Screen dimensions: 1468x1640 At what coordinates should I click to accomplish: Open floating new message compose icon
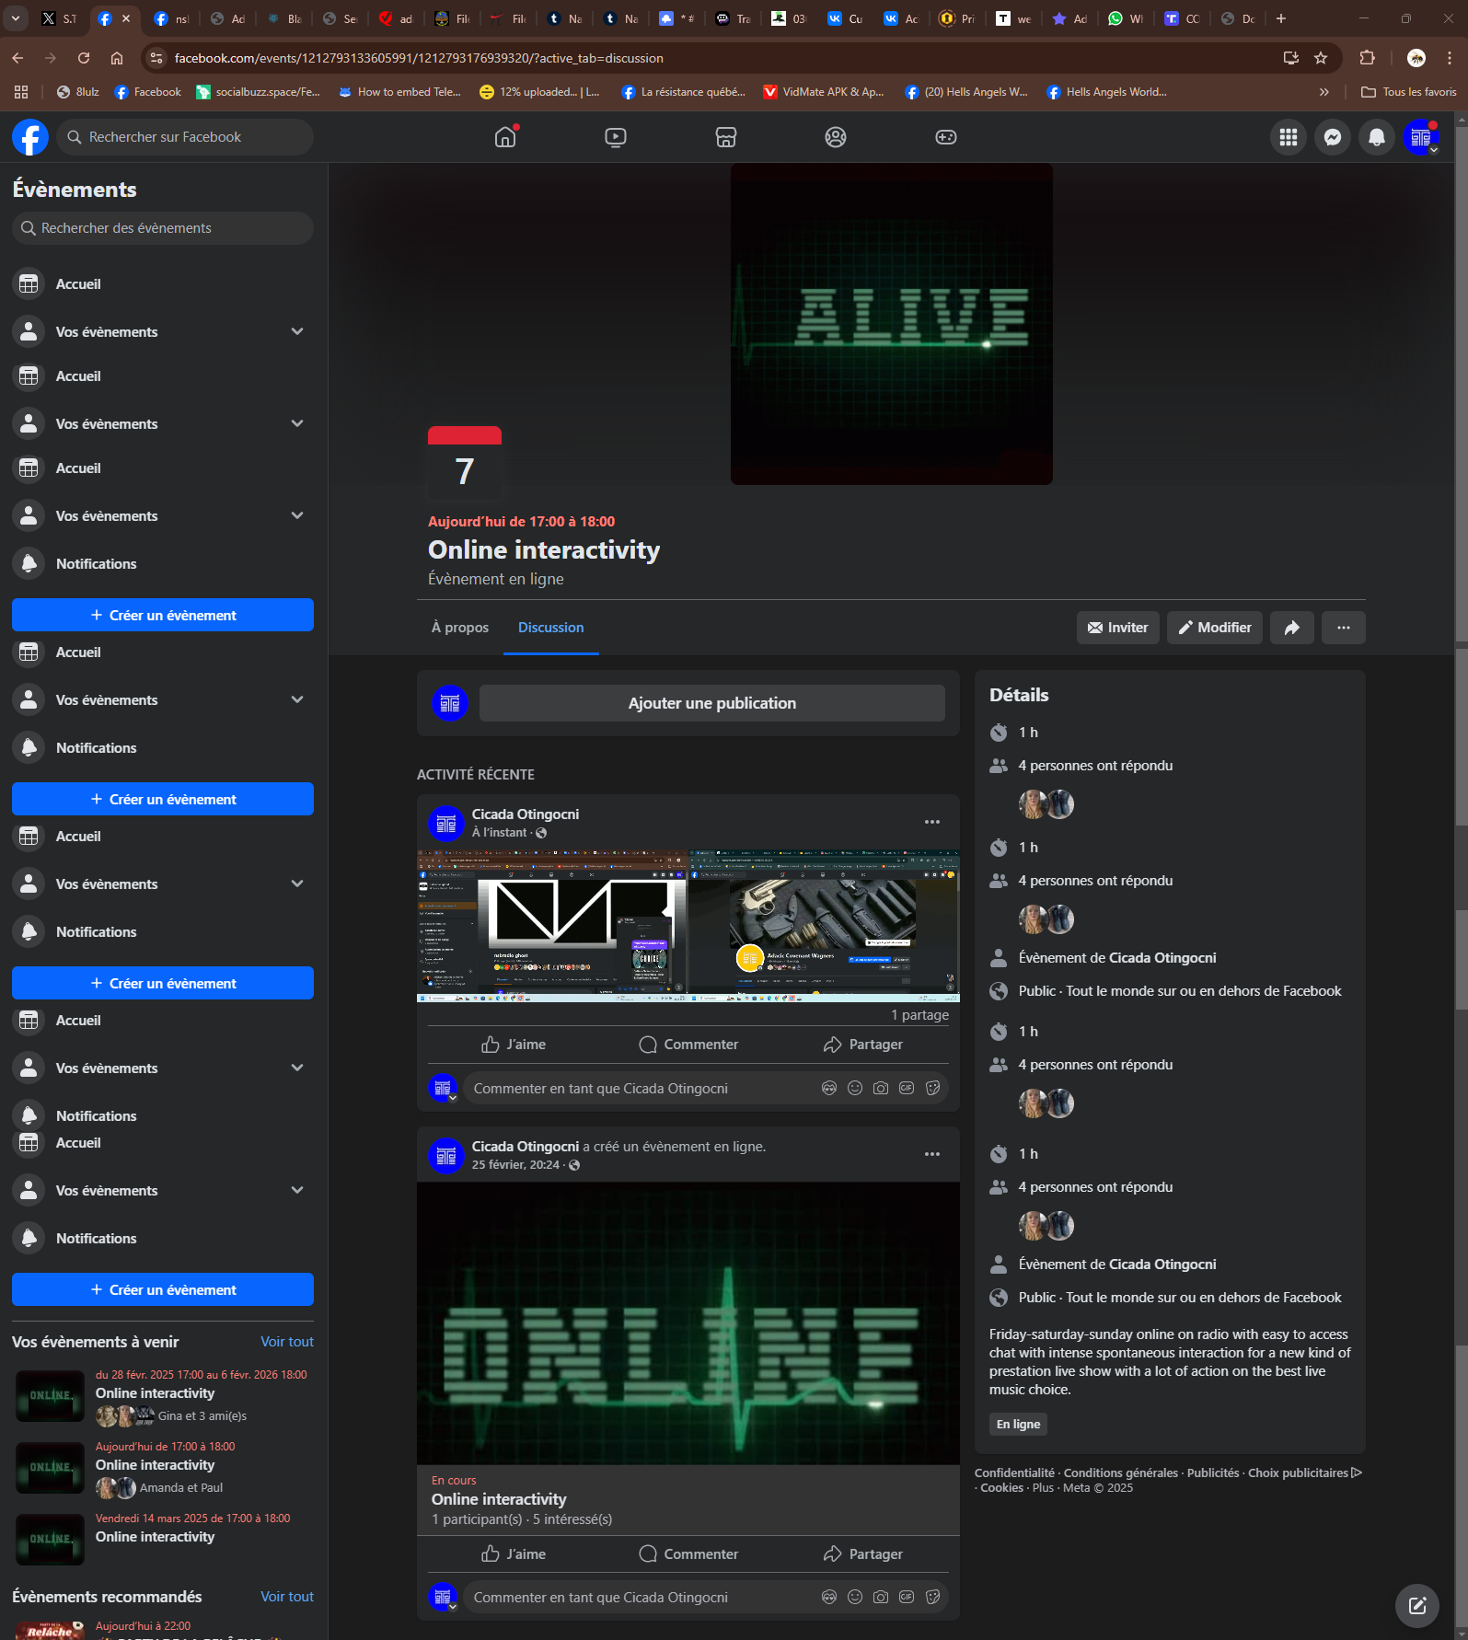(x=1416, y=1605)
